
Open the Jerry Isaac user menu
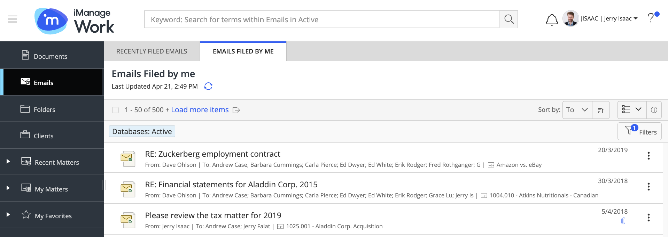click(609, 18)
